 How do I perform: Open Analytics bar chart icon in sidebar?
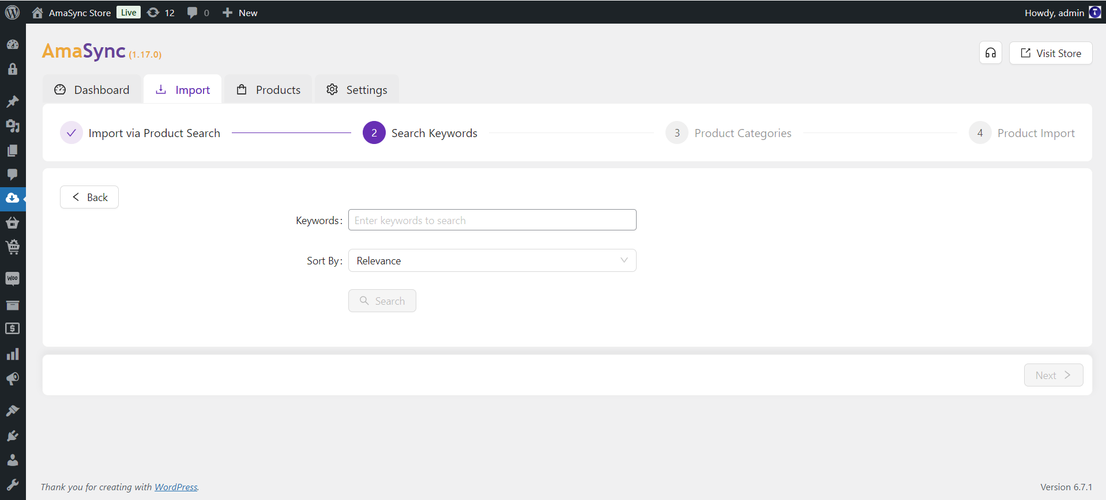coord(13,354)
